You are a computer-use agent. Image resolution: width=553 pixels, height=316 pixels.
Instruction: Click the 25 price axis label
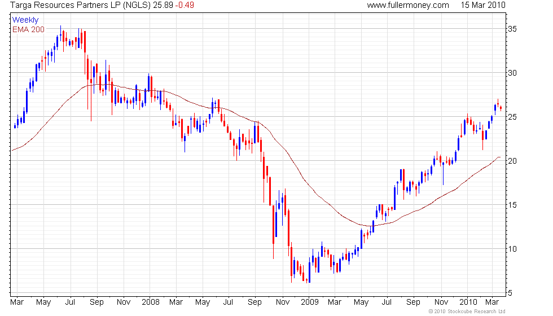[x=512, y=117]
